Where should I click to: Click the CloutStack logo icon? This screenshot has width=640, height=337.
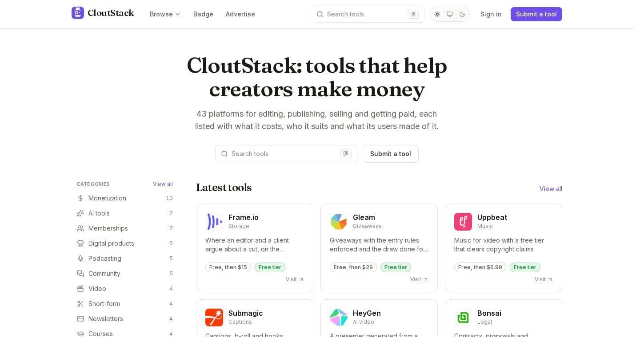tap(78, 13)
